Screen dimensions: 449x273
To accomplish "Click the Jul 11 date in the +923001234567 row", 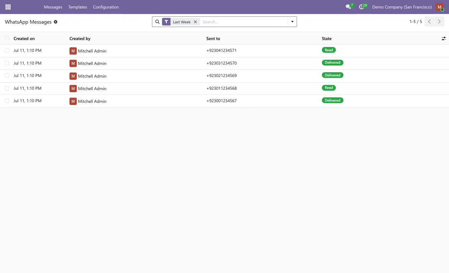I will (x=27, y=101).
